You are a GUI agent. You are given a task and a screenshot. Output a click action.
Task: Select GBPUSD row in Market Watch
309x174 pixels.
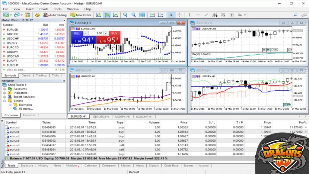pos(12,34)
